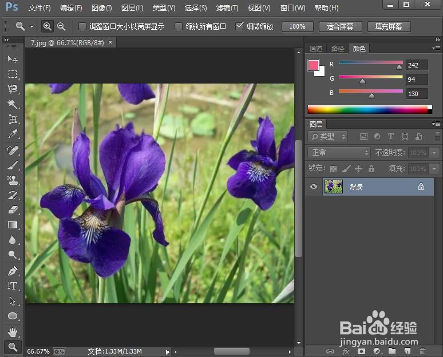Hide the 背景 layer visibility eye
443x357 pixels.
(313, 187)
